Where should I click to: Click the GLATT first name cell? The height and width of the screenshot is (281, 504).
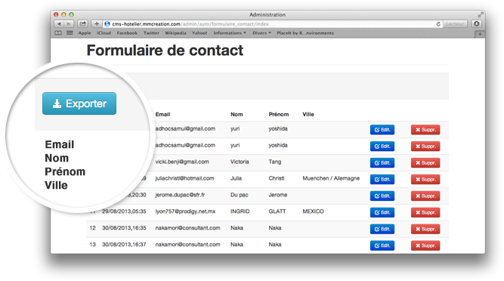click(x=277, y=212)
